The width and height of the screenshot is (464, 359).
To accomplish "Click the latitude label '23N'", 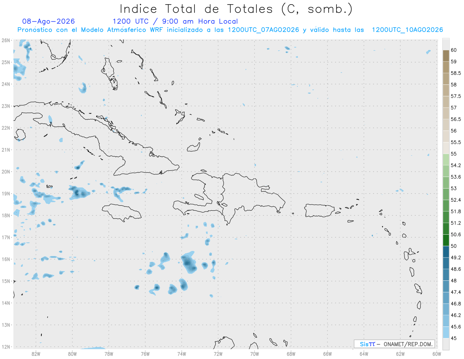I will coord(6,106).
